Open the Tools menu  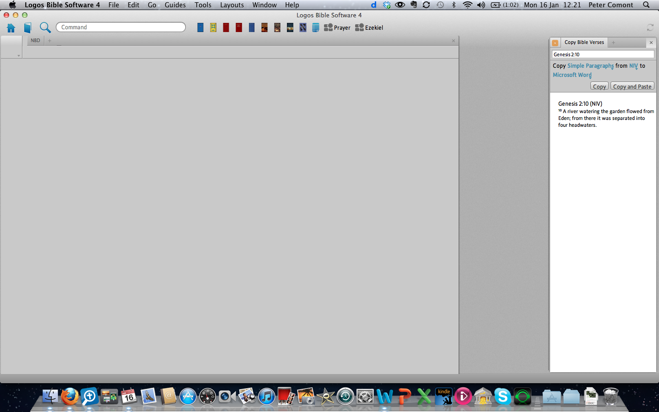(x=203, y=5)
